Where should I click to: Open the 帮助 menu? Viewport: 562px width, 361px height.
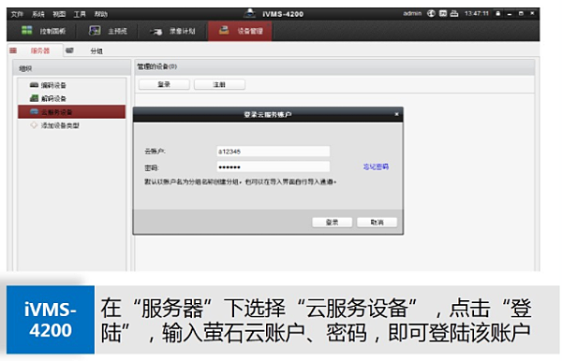point(101,14)
